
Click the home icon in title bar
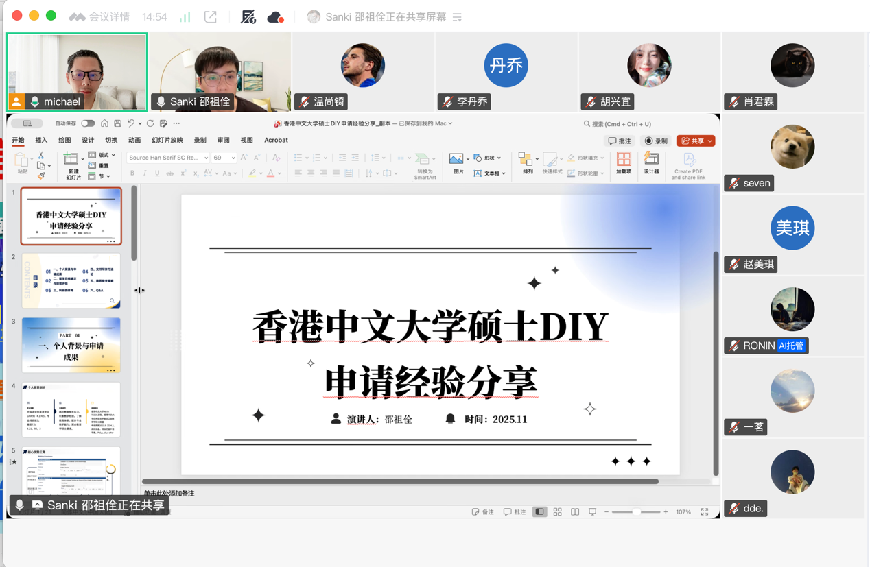(104, 124)
